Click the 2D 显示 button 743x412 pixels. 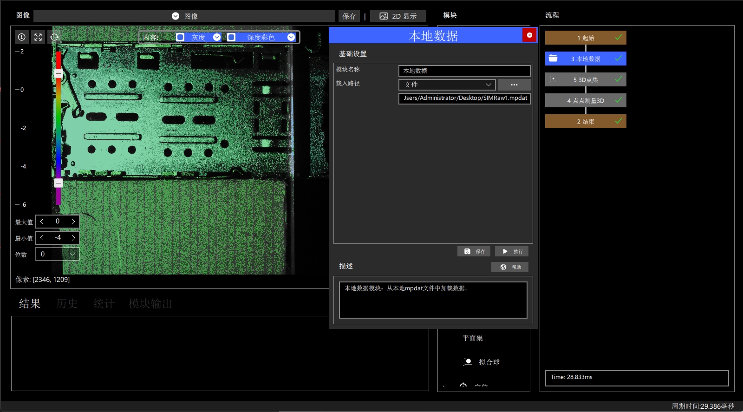(398, 16)
